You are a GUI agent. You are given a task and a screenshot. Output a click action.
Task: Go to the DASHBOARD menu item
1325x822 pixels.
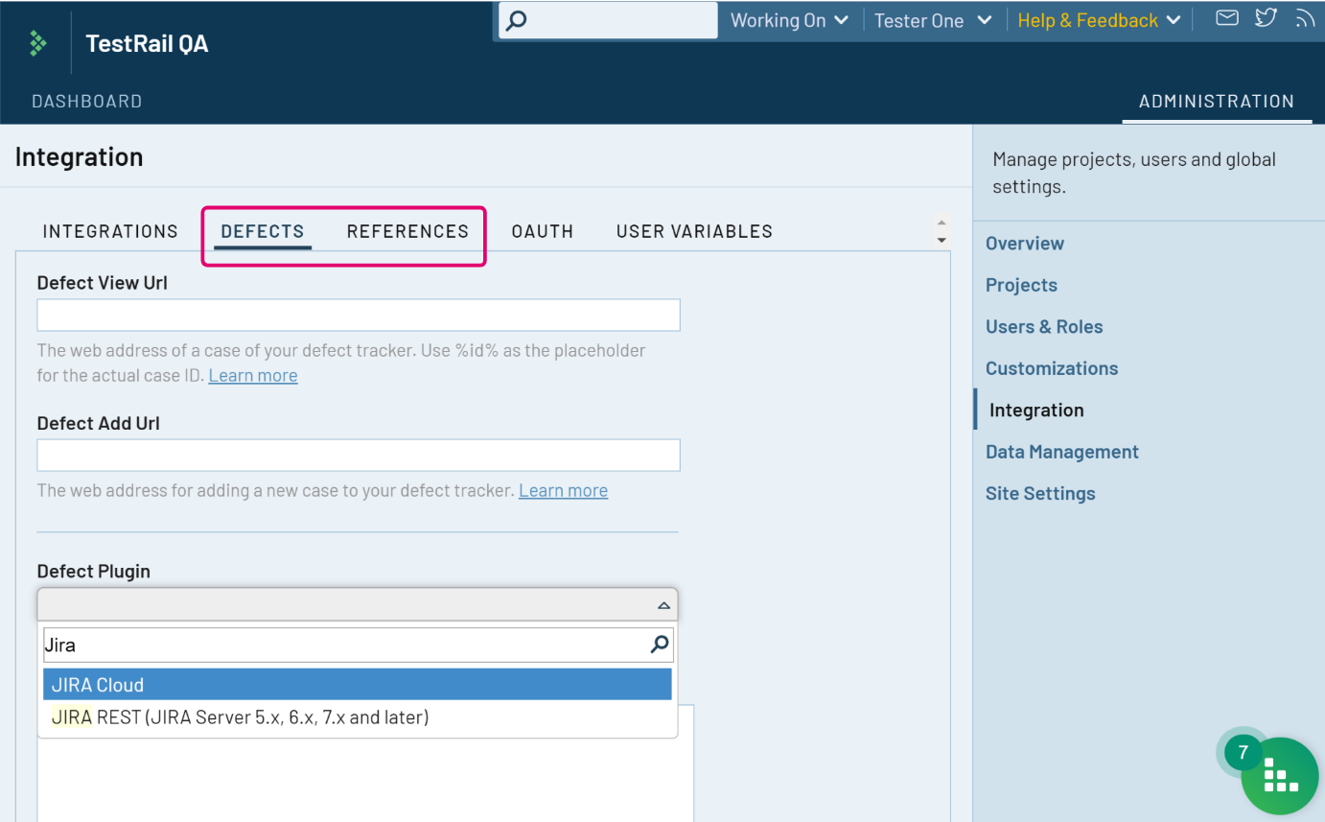pos(86,101)
